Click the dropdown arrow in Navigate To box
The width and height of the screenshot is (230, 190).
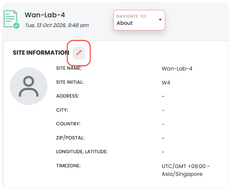(x=160, y=20)
